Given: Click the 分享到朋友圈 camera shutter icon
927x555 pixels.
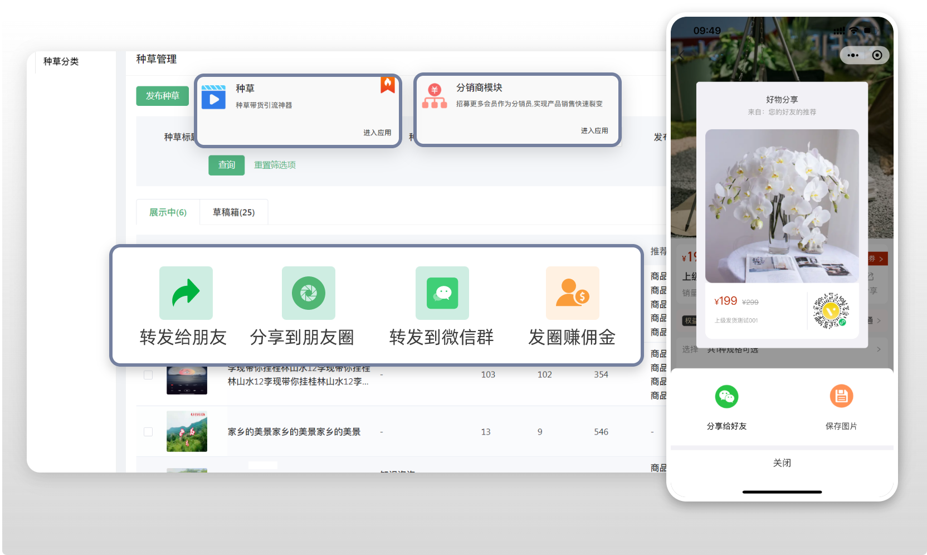Looking at the screenshot, I should pyautogui.click(x=308, y=293).
